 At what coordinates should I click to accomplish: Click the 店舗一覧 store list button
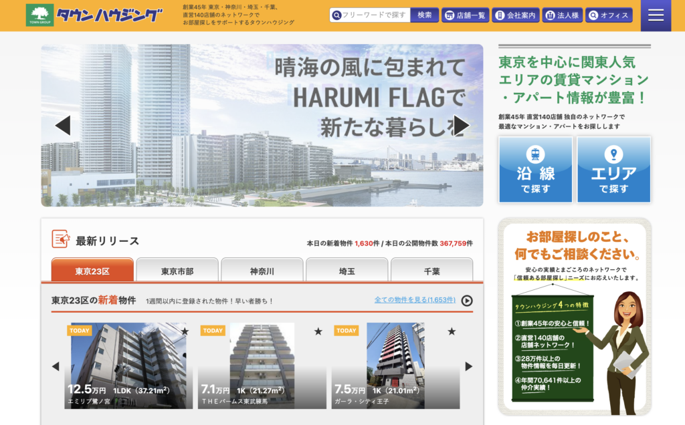click(465, 15)
